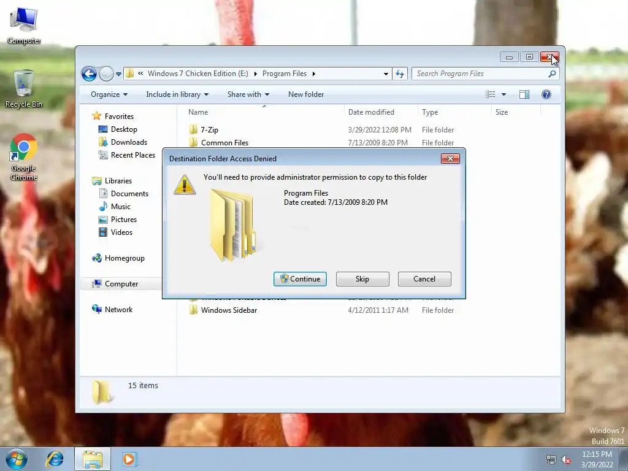Expand the Program Files breadcrumb arrow

pyautogui.click(x=313, y=74)
